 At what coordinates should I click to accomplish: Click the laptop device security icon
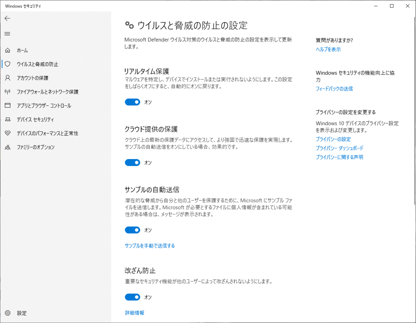point(8,120)
